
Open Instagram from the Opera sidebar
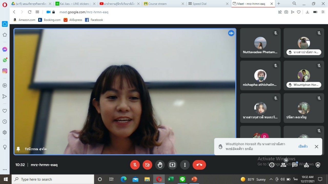tap(5, 71)
